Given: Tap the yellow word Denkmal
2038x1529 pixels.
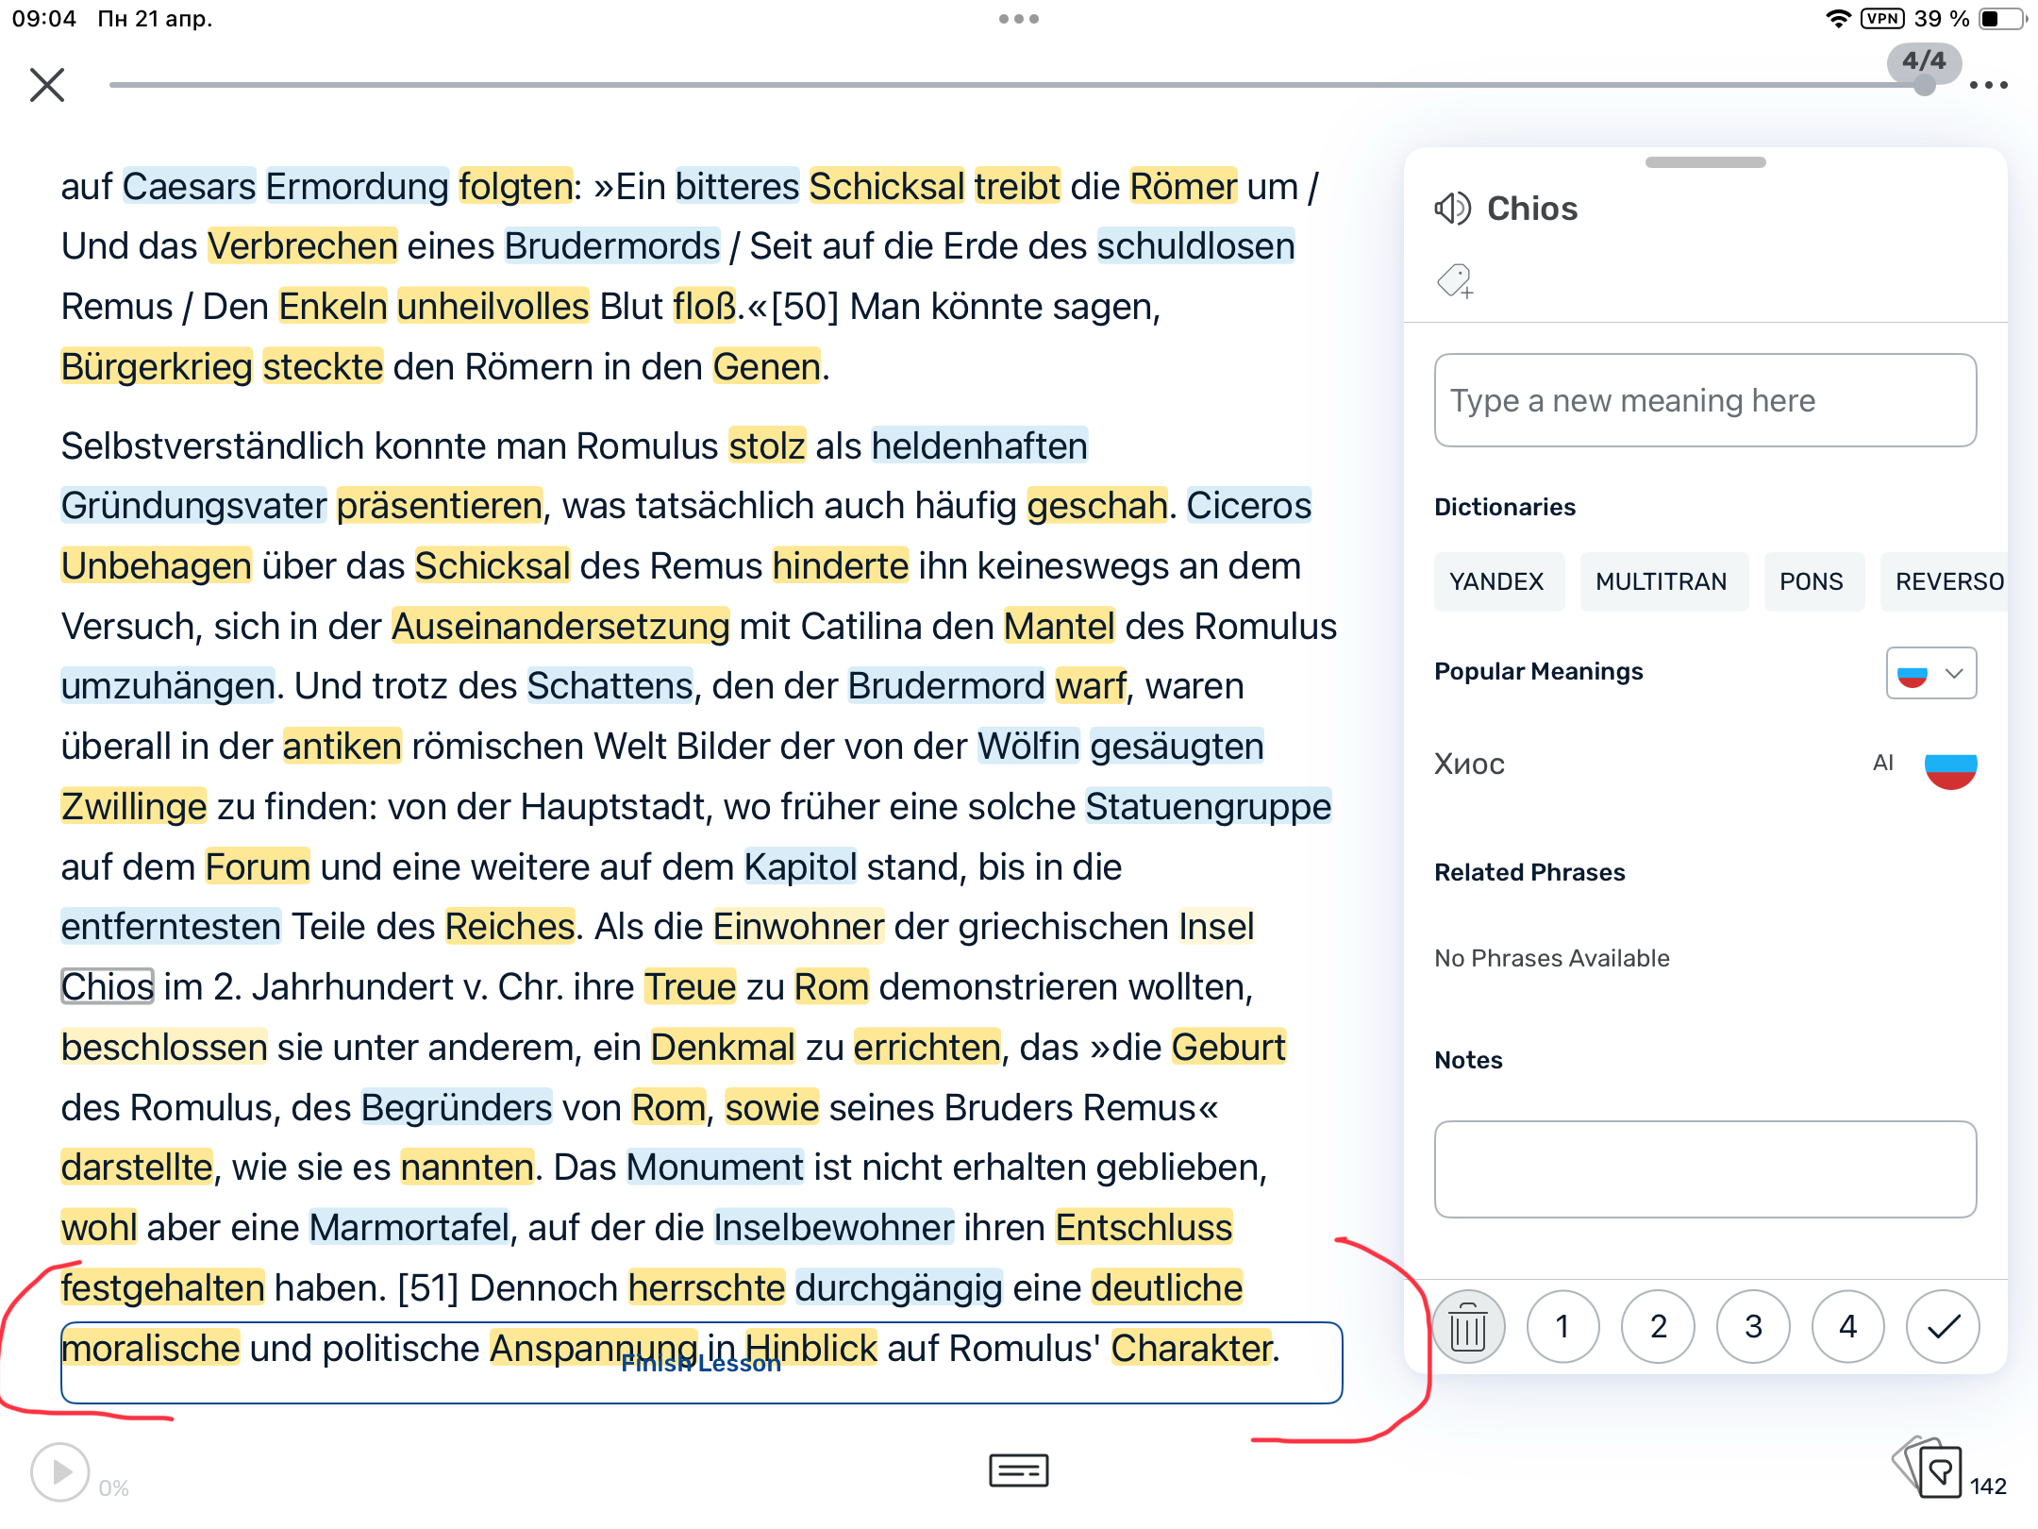Looking at the screenshot, I should 723,1047.
